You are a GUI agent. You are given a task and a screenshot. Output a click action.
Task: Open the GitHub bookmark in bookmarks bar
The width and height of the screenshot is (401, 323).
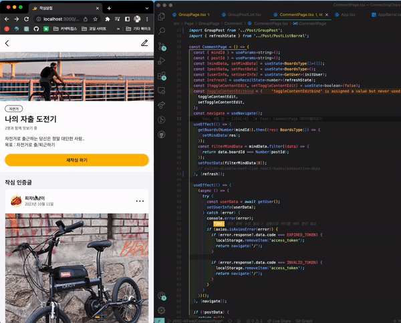[x=36, y=29]
